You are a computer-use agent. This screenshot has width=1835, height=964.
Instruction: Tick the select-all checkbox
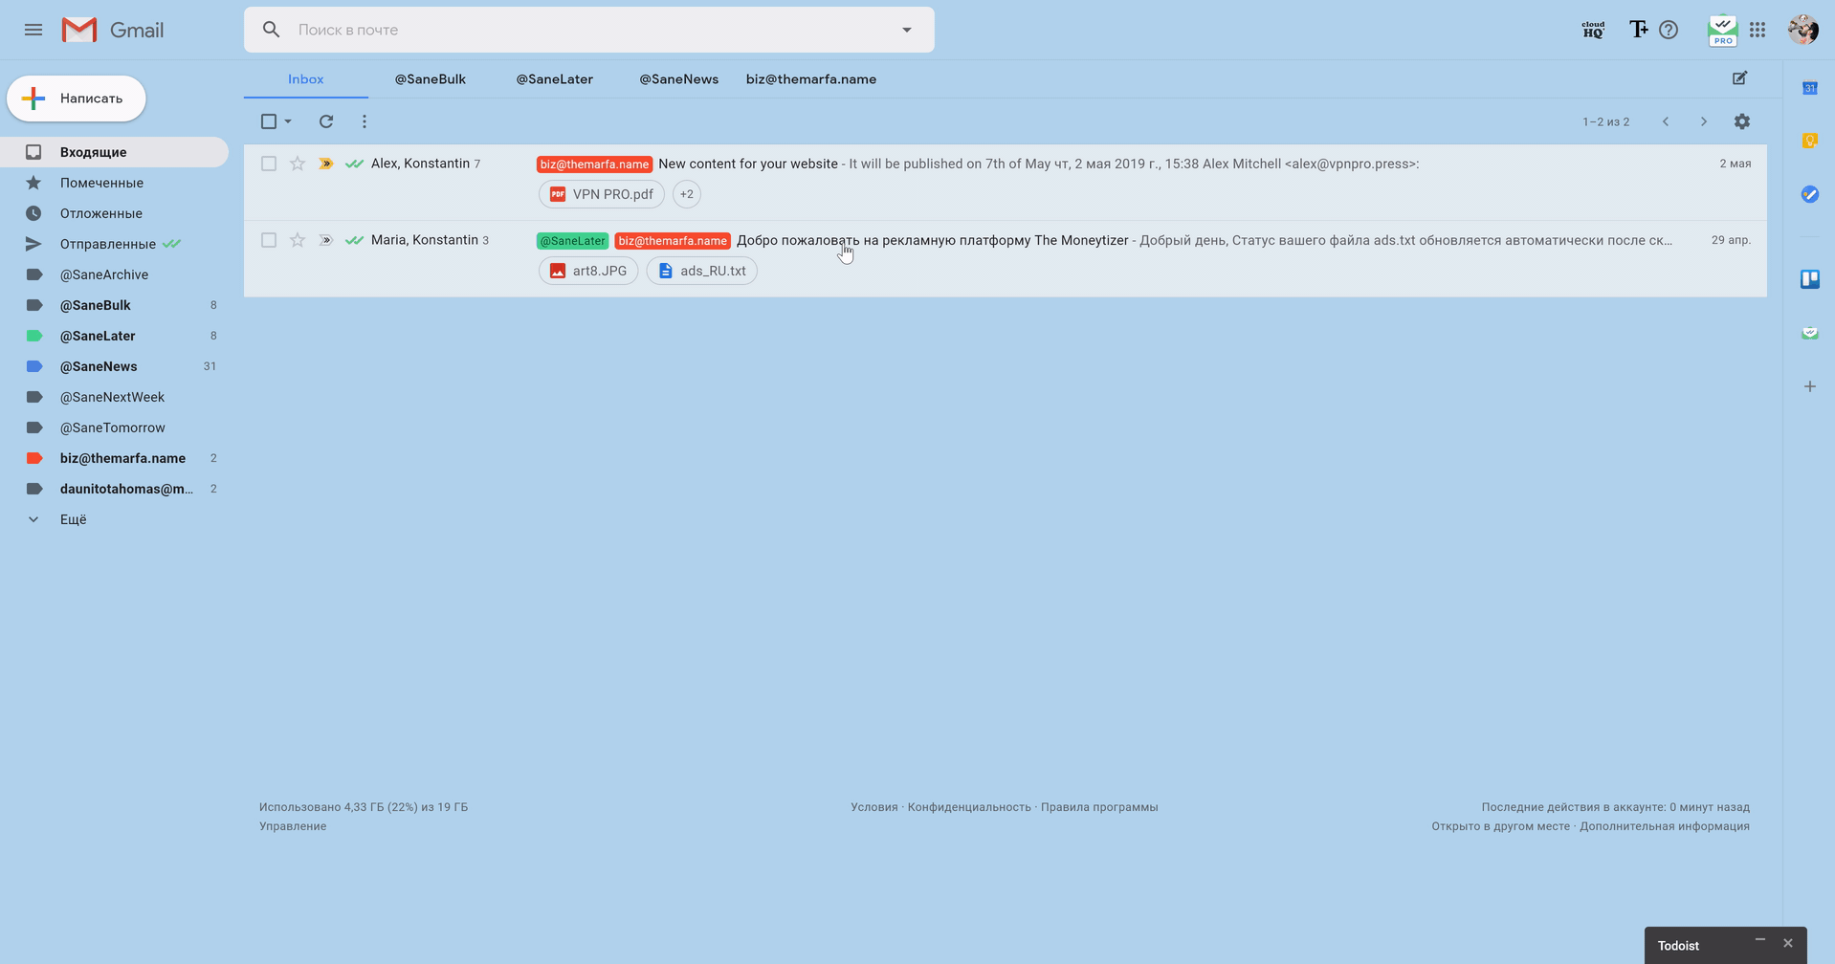pos(269,121)
